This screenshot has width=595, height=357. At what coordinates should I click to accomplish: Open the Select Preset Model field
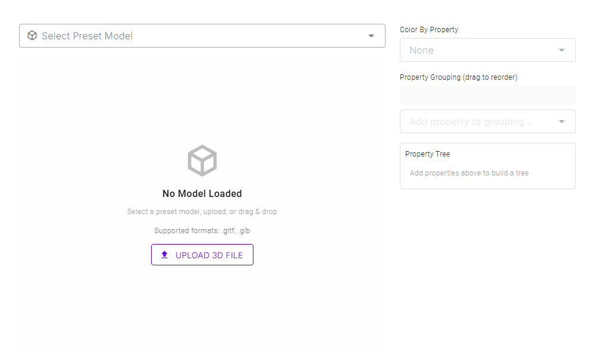[196, 36]
